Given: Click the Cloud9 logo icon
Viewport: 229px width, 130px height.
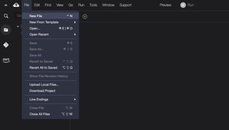Looking at the screenshot, I should click(x=16, y=5).
